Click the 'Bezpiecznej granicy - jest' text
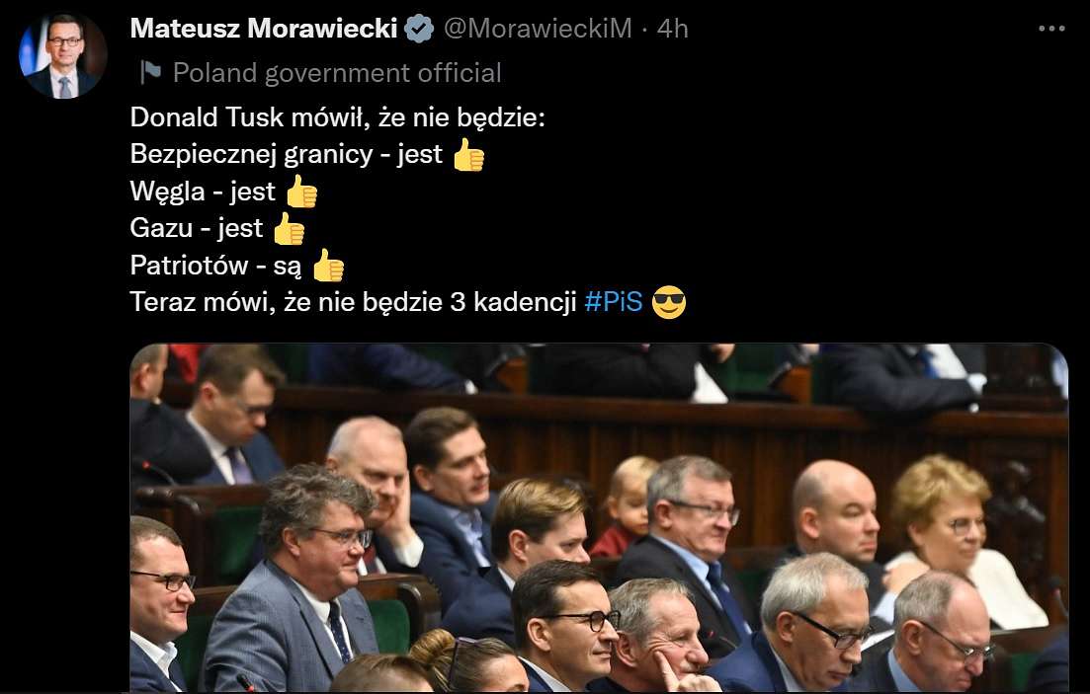This screenshot has height=694, width=1090. (286, 154)
